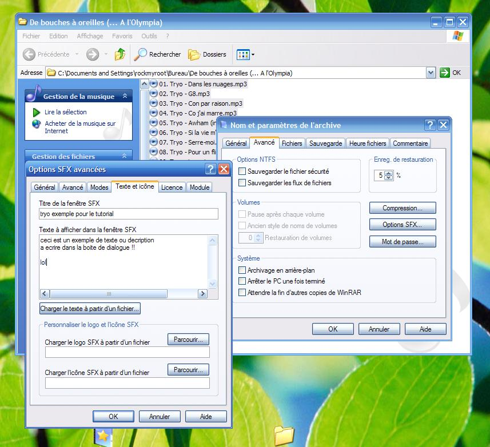Click the Précédente back arrow icon
The image size is (490, 447).
(29, 54)
